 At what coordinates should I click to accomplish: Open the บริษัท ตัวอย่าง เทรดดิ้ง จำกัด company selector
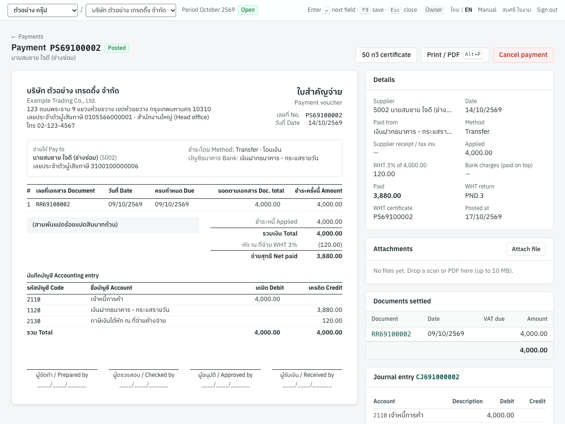[x=131, y=10]
